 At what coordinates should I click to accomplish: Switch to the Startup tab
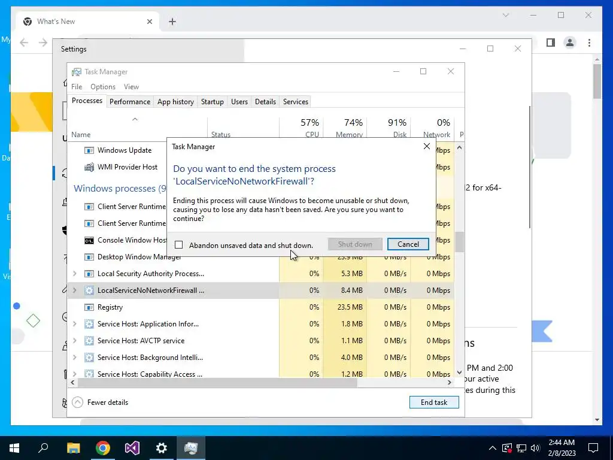[x=213, y=102]
